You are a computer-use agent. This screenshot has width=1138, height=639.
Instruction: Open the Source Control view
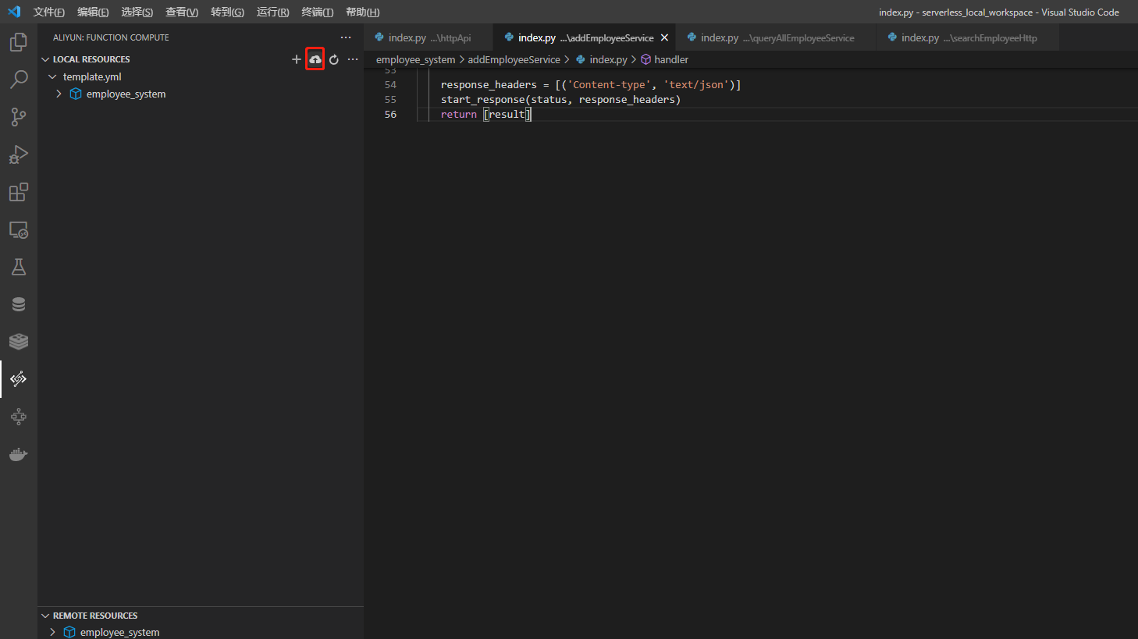pos(19,117)
